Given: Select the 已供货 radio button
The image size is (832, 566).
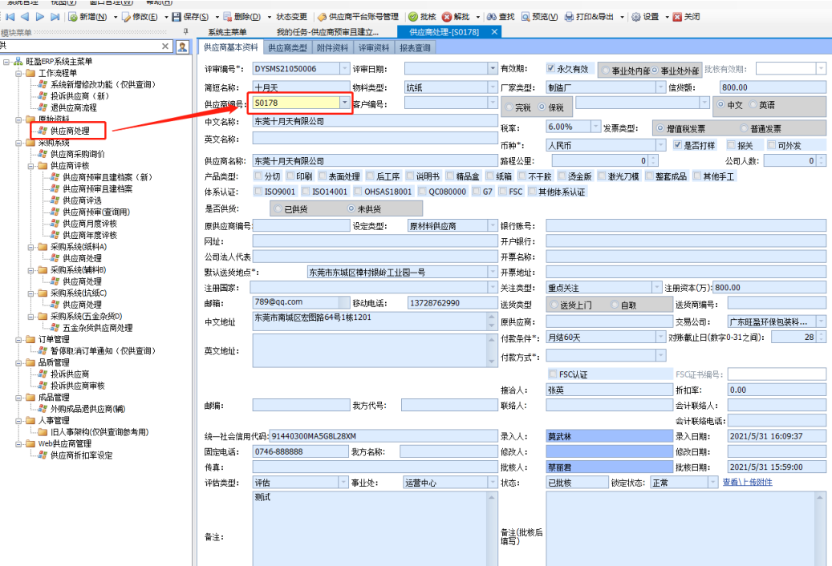Looking at the screenshot, I should click(278, 208).
